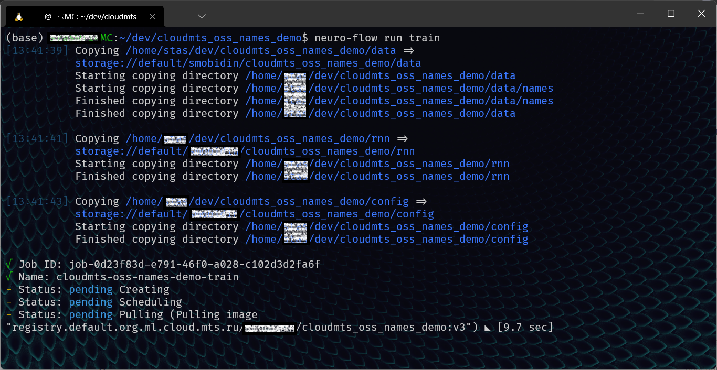
Task: Select the timestamp [13:41:39]
Action: (x=37, y=50)
